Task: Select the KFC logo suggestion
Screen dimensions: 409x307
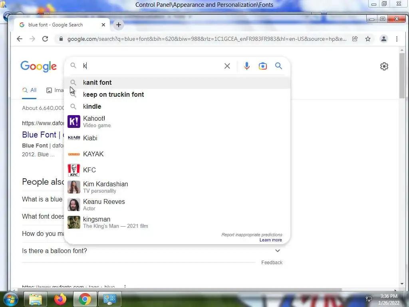Action: pyautogui.click(x=74, y=170)
